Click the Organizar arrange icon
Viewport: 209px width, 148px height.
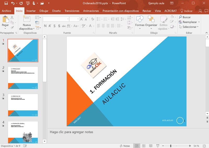151,19
